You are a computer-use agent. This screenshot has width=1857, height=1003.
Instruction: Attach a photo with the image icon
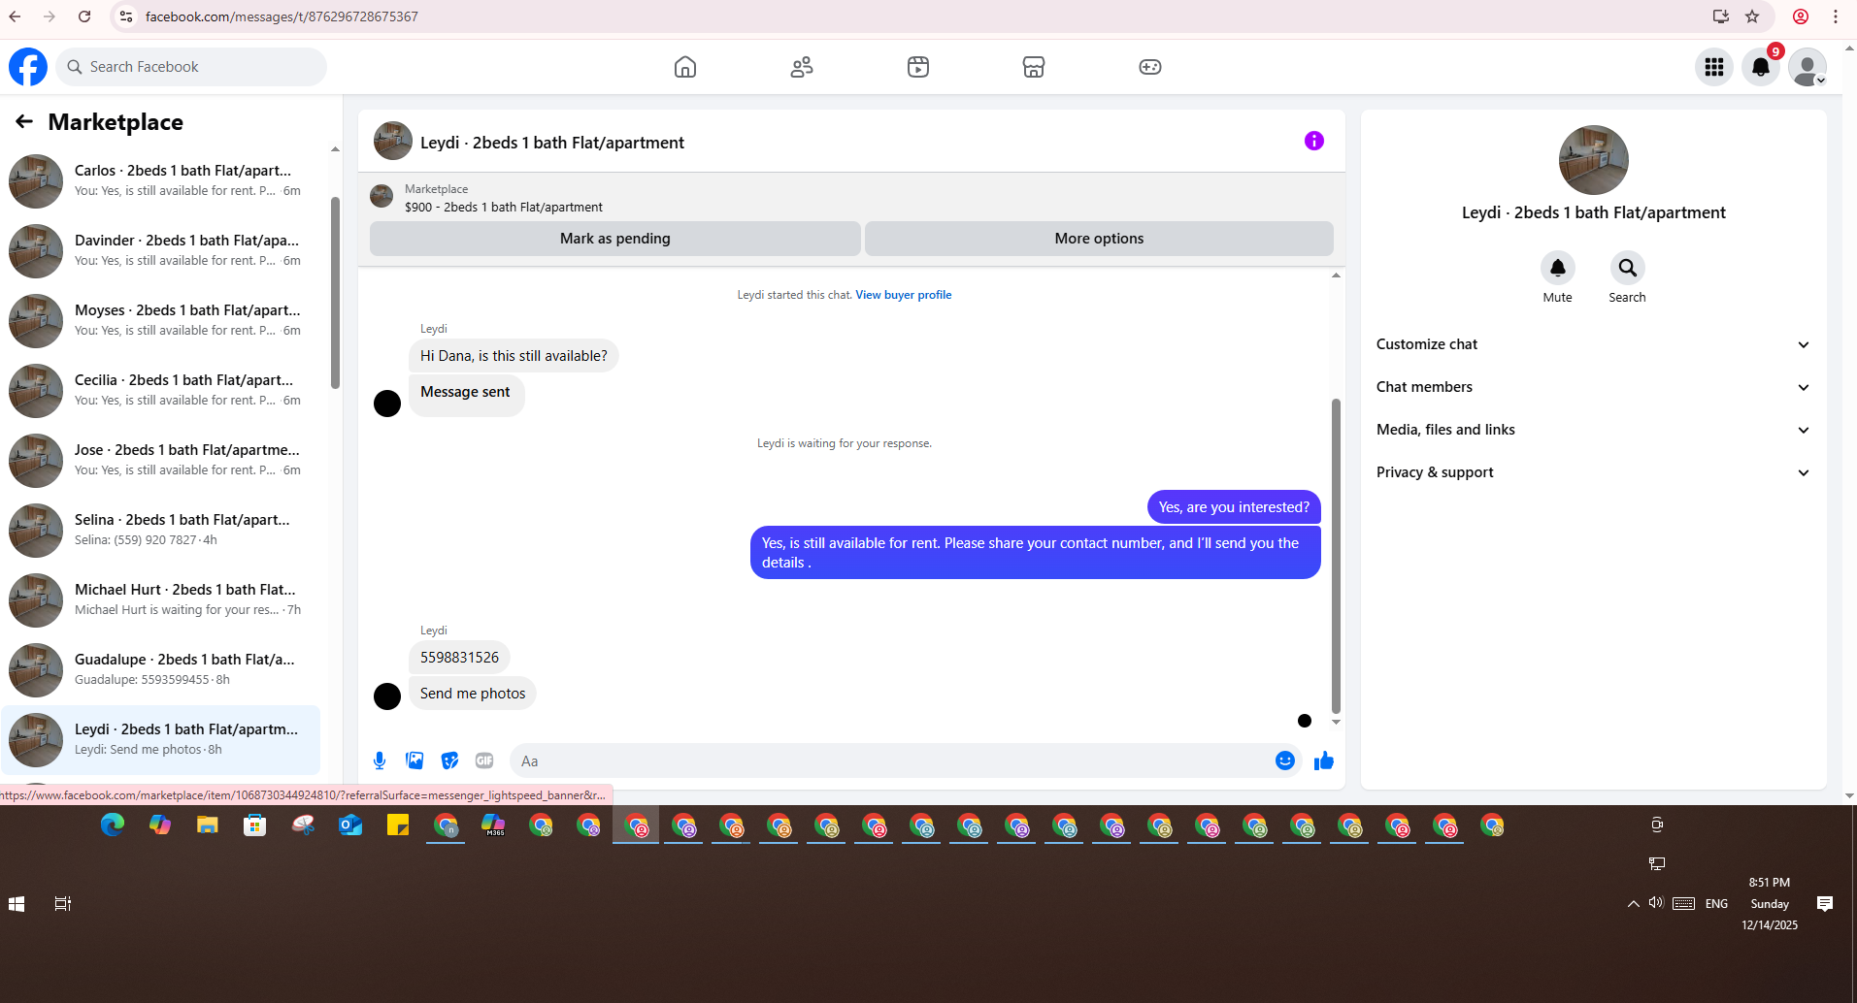click(415, 760)
